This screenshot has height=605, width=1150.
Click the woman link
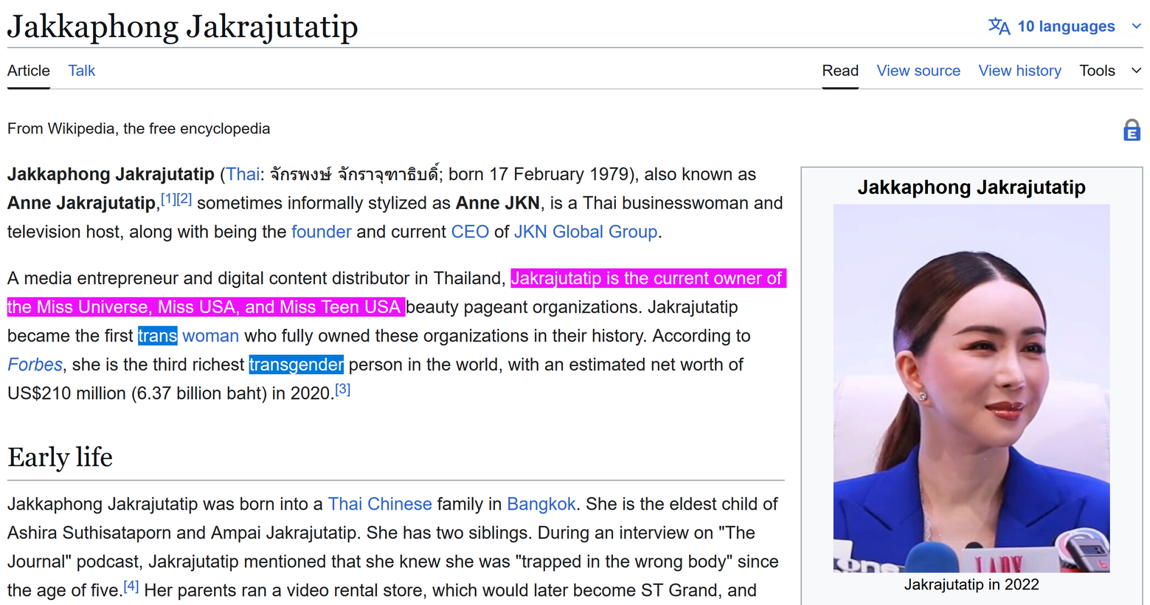211,336
